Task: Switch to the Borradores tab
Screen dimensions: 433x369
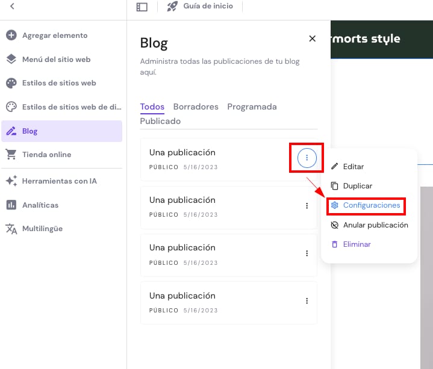Action: (196, 107)
